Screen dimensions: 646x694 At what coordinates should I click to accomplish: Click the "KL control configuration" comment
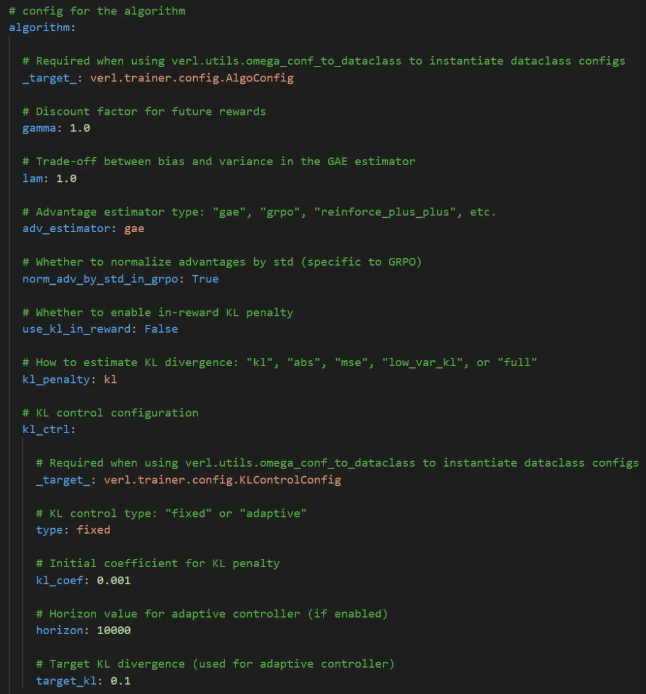point(110,413)
